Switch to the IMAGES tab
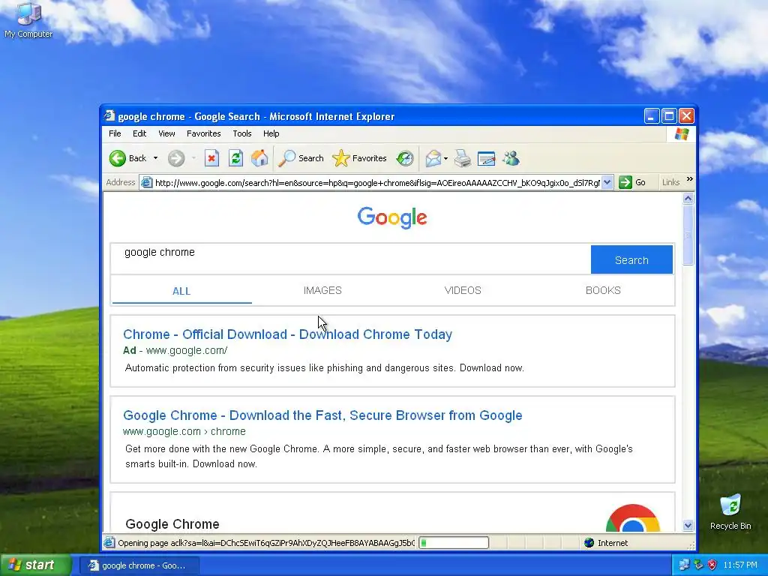This screenshot has width=768, height=576. 322,290
